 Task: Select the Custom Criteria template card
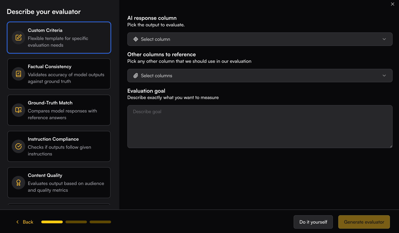[x=59, y=38]
